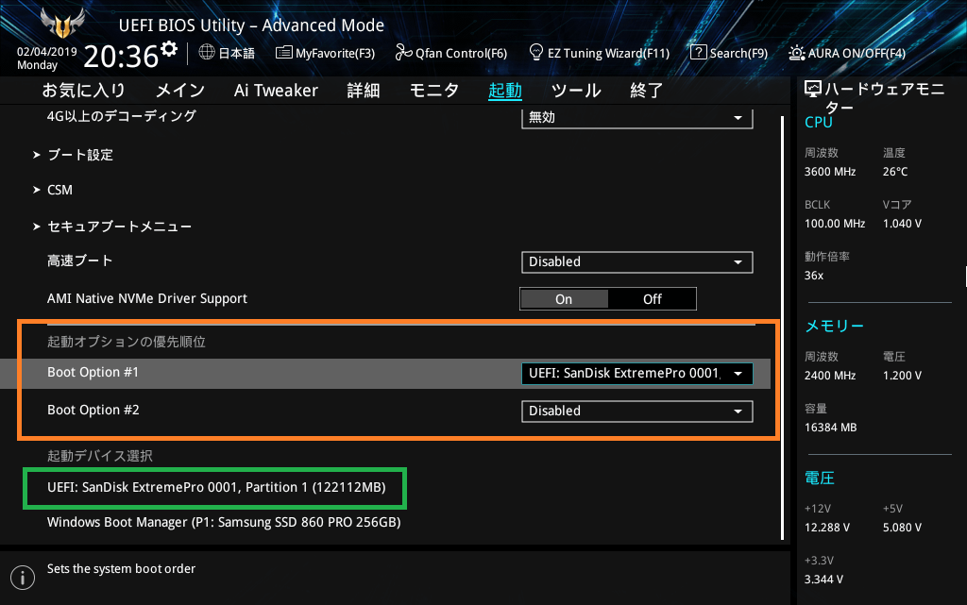Click the AURA light icon
This screenshot has width=967, height=605.
(797, 53)
